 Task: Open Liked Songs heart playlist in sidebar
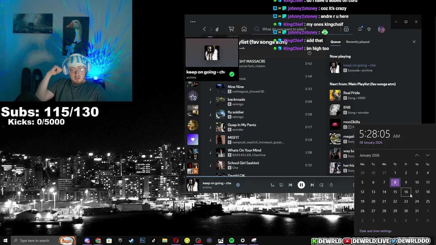(x=193, y=140)
